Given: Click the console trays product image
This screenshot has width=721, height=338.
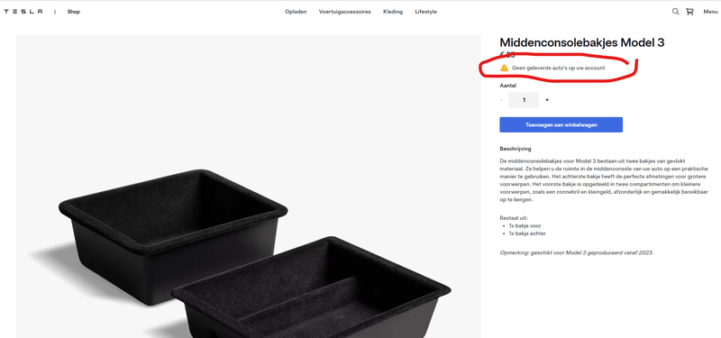Looking at the screenshot, I should click(x=249, y=187).
